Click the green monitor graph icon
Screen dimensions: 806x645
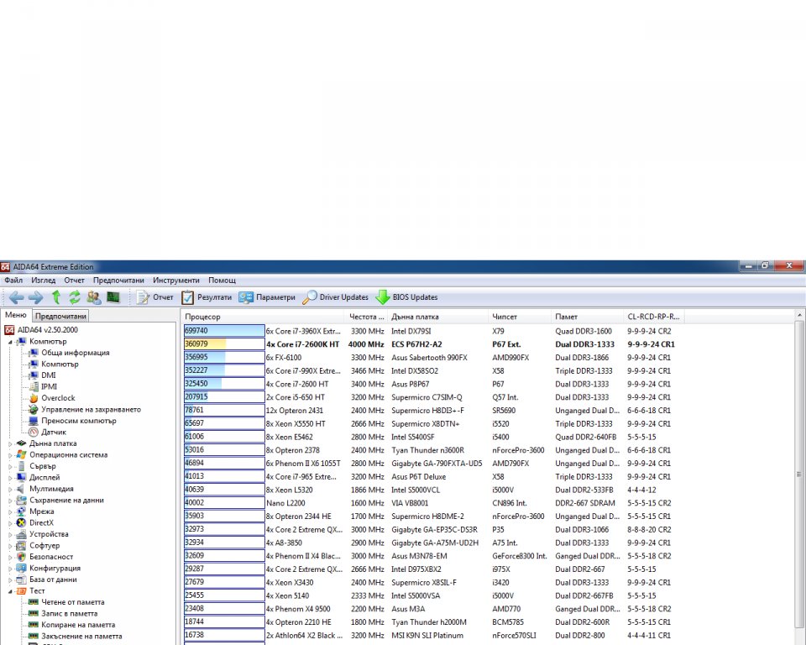tap(113, 297)
